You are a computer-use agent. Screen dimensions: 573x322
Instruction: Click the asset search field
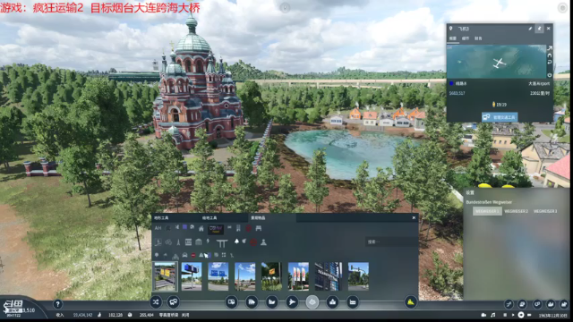tap(391, 241)
